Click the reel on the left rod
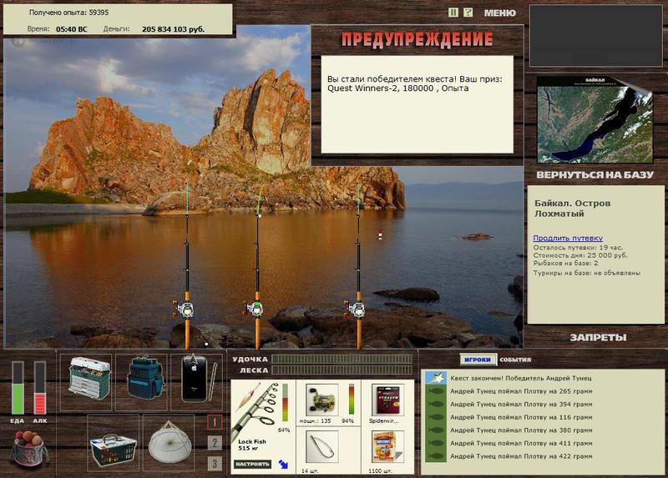This screenshot has height=478, width=668. 184,309
